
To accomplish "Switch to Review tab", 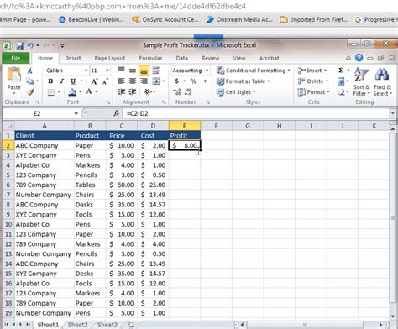I will click(211, 58).
